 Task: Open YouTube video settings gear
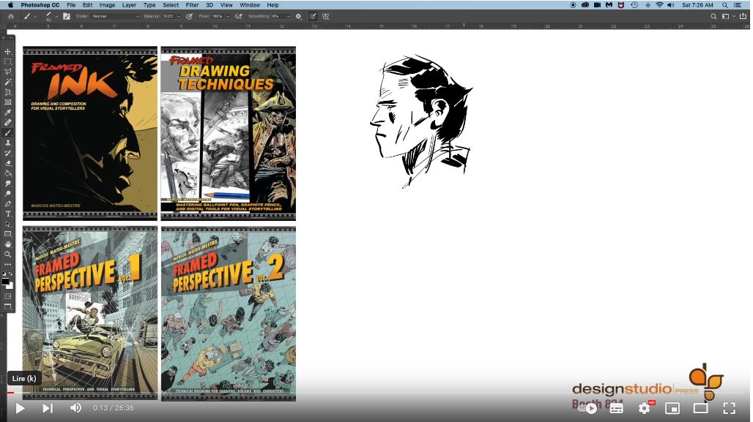(x=645, y=408)
